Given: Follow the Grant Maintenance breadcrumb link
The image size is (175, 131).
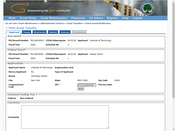Looking at the screenshot, I should point(28,23).
